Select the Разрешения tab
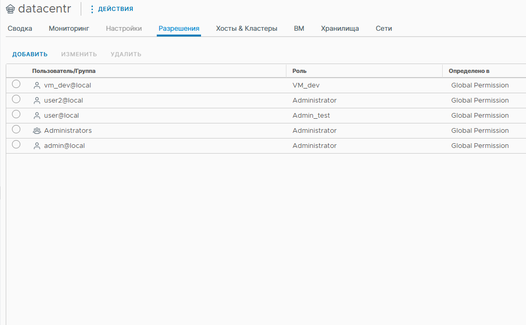 pos(179,29)
